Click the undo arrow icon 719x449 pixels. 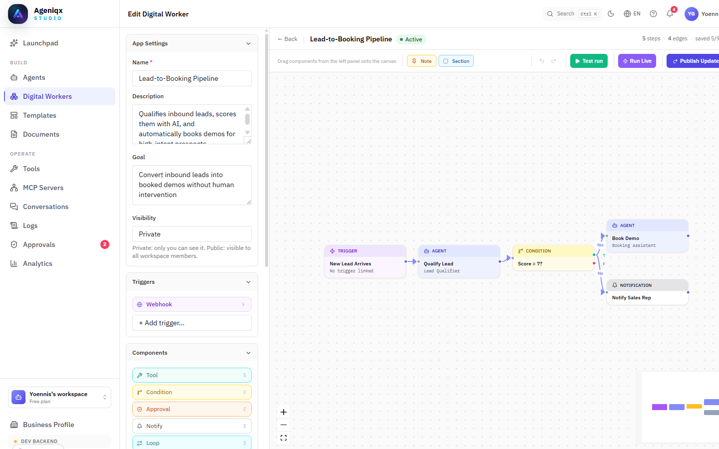(x=542, y=61)
